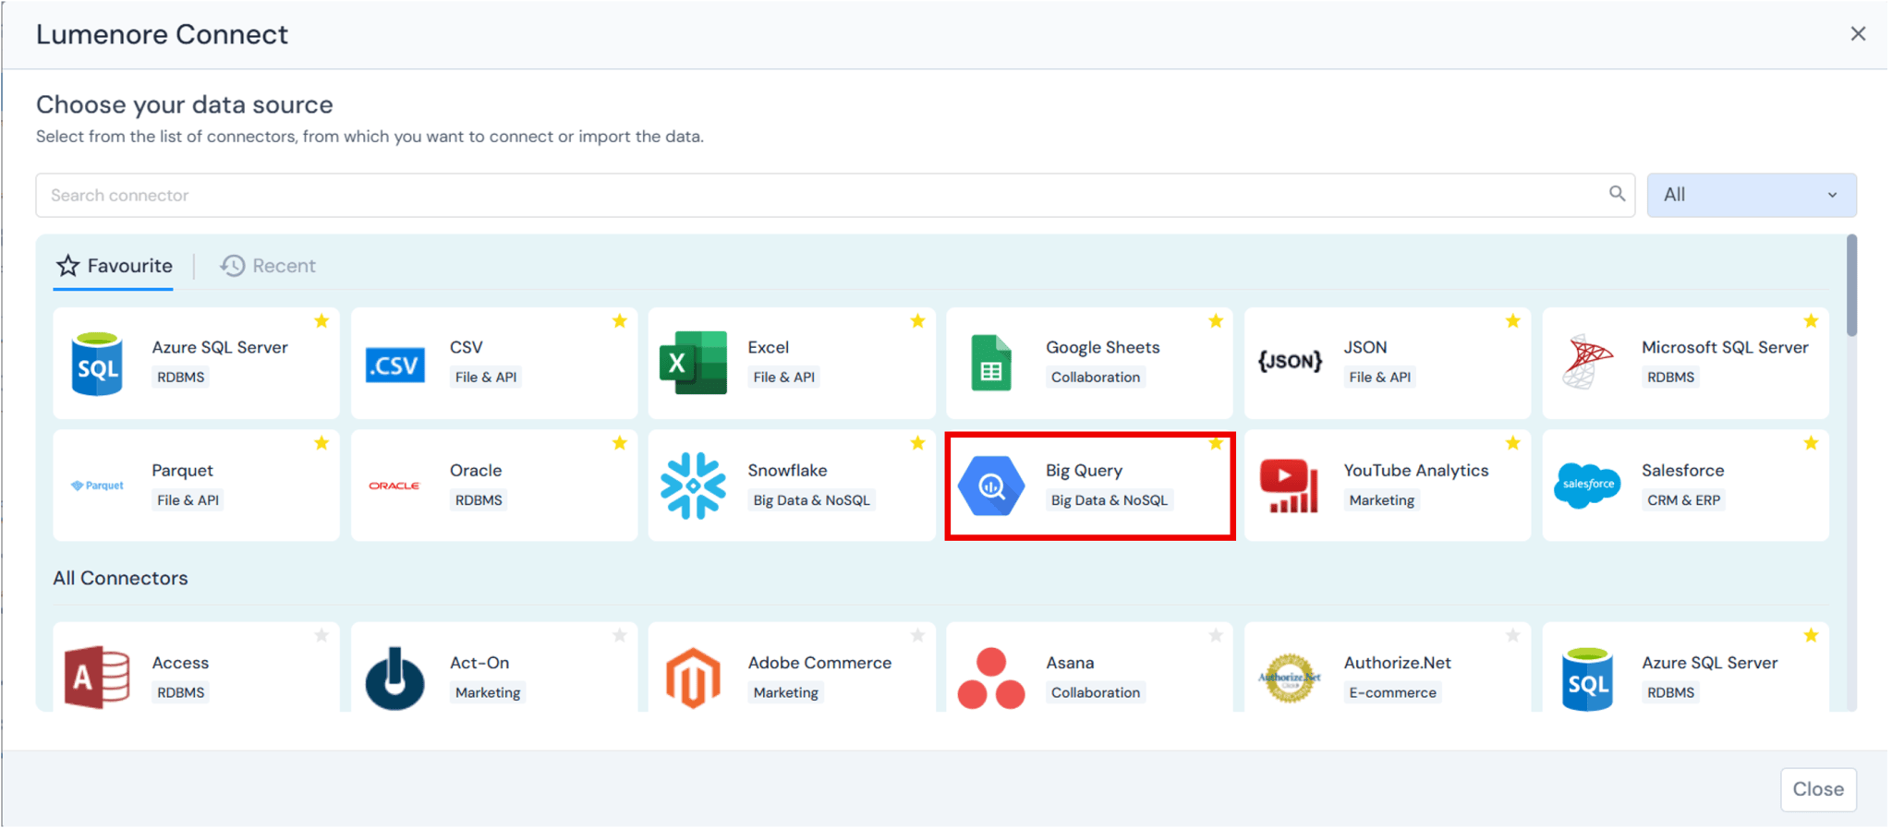Click the Adobe Commerce name label

pyautogui.click(x=819, y=663)
